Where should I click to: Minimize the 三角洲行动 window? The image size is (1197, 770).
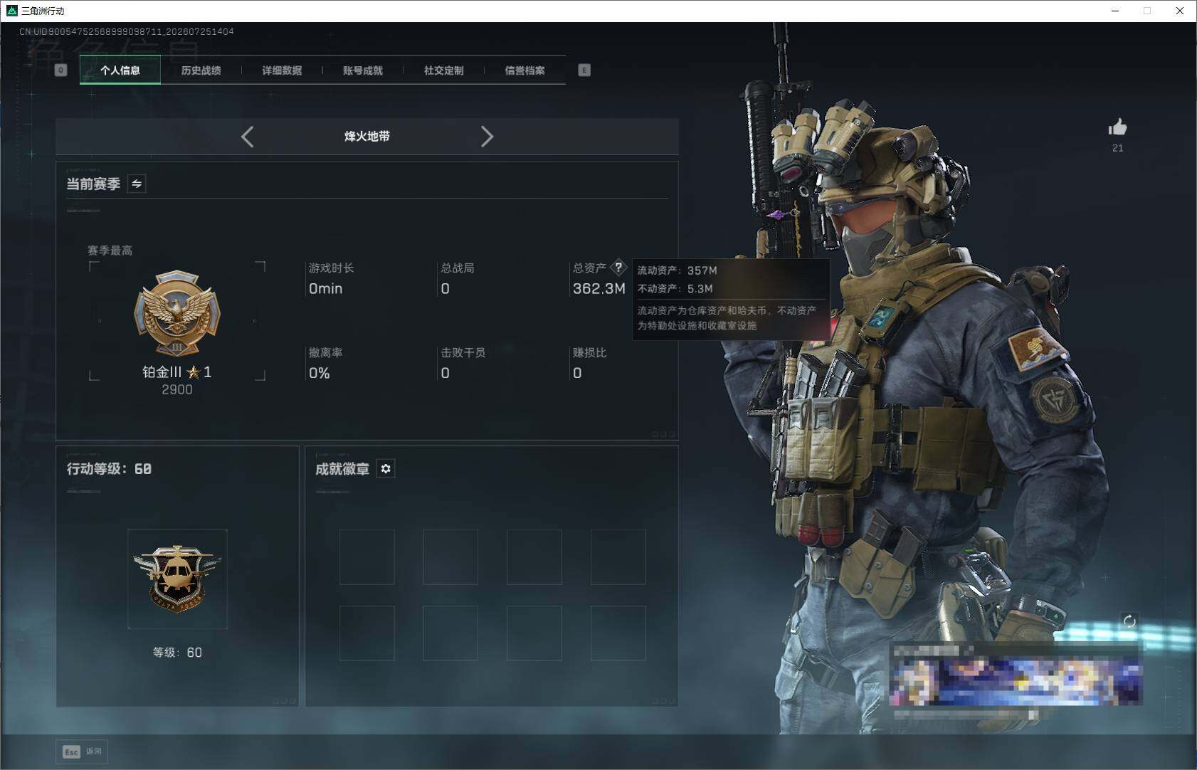(1115, 11)
